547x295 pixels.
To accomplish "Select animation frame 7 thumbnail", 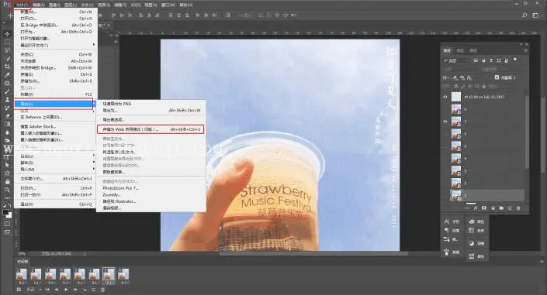I will 109,274.
